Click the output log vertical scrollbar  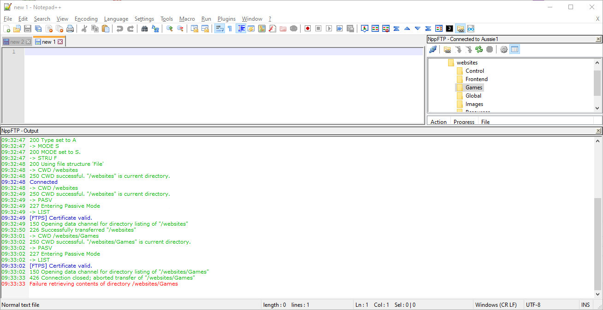(598, 244)
